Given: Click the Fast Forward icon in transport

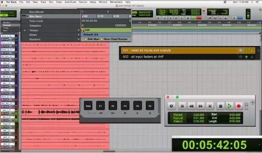Looking at the screenshot, I should 201,106.
